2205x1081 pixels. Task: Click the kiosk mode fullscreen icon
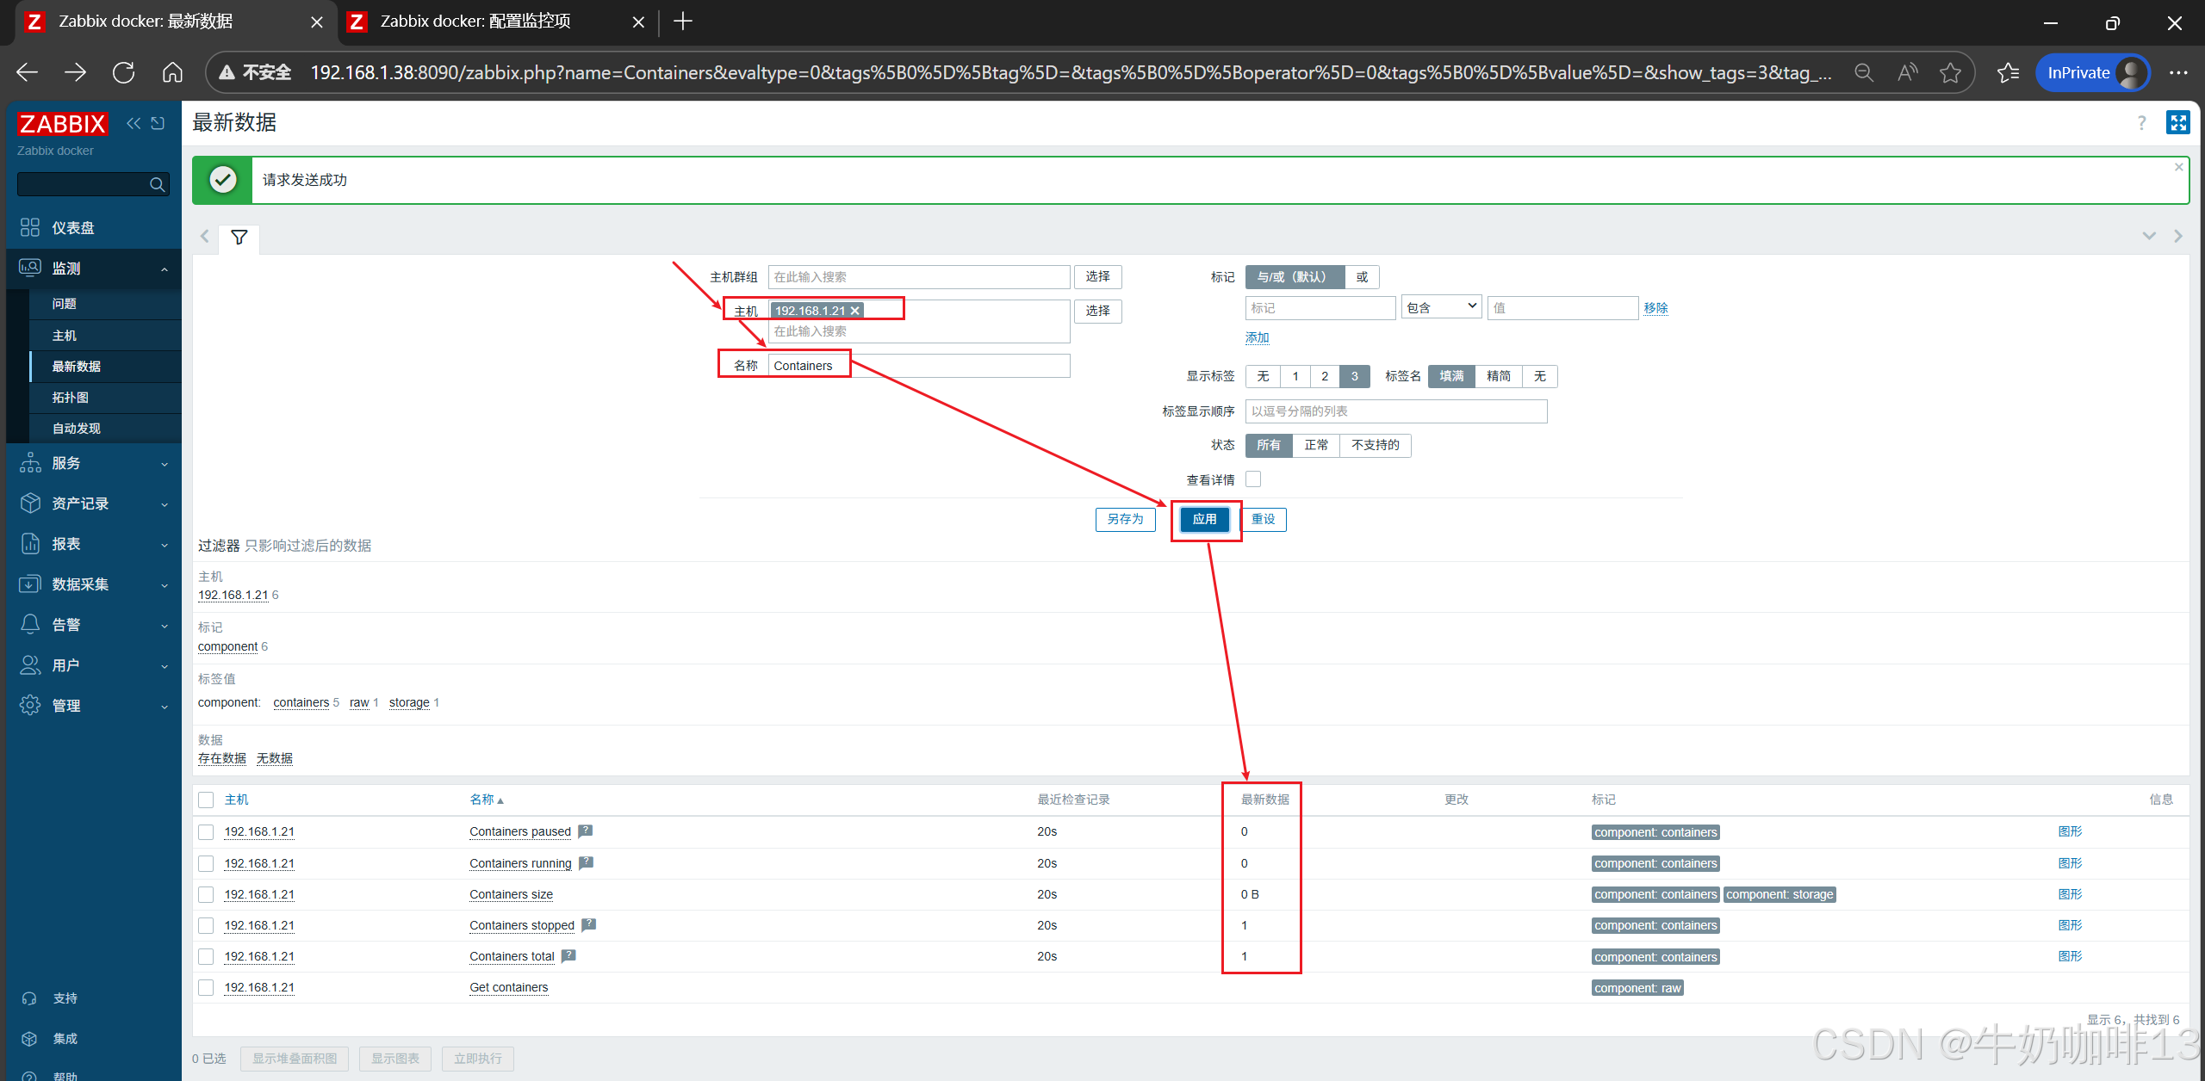coord(2177,123)
